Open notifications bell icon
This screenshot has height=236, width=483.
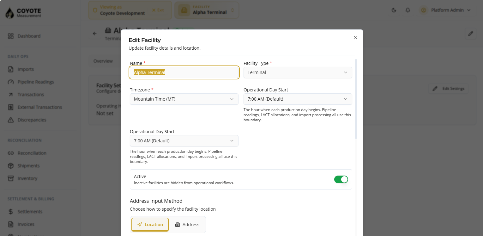tap(408, 10)
